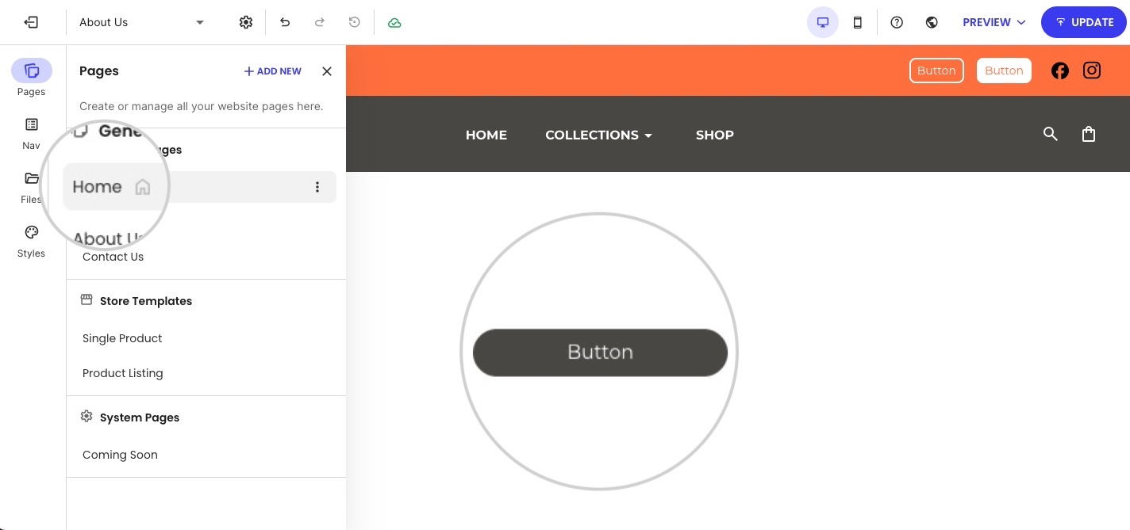Click the Store Templates section icon
This screenshot has width=1130, height=530.
tap(86, 300)
